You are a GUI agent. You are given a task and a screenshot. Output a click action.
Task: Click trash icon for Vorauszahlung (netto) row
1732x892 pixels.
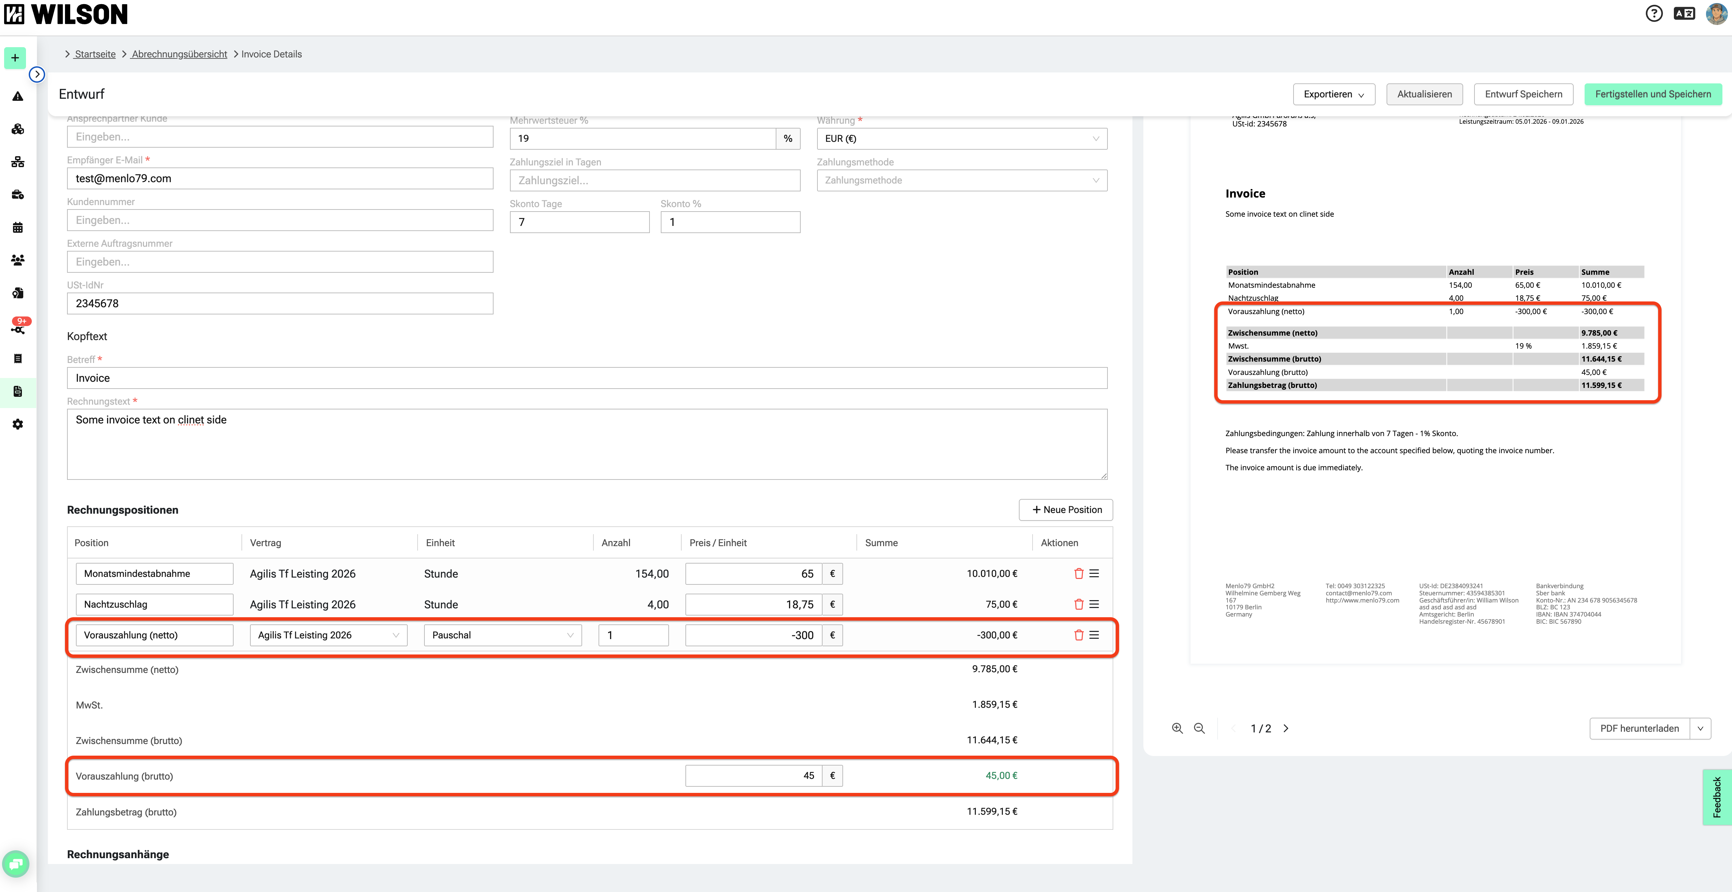point(1078,635)
